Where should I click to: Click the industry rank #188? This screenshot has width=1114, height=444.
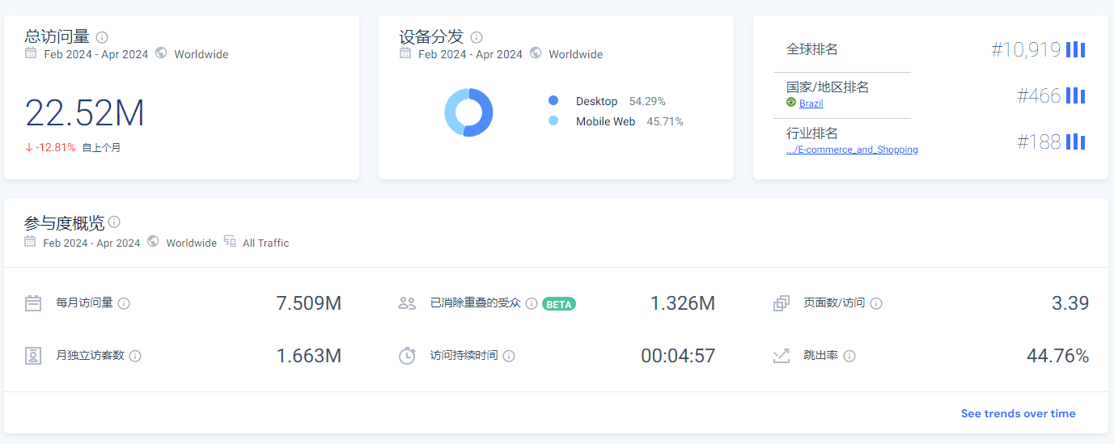[1039, 142]
